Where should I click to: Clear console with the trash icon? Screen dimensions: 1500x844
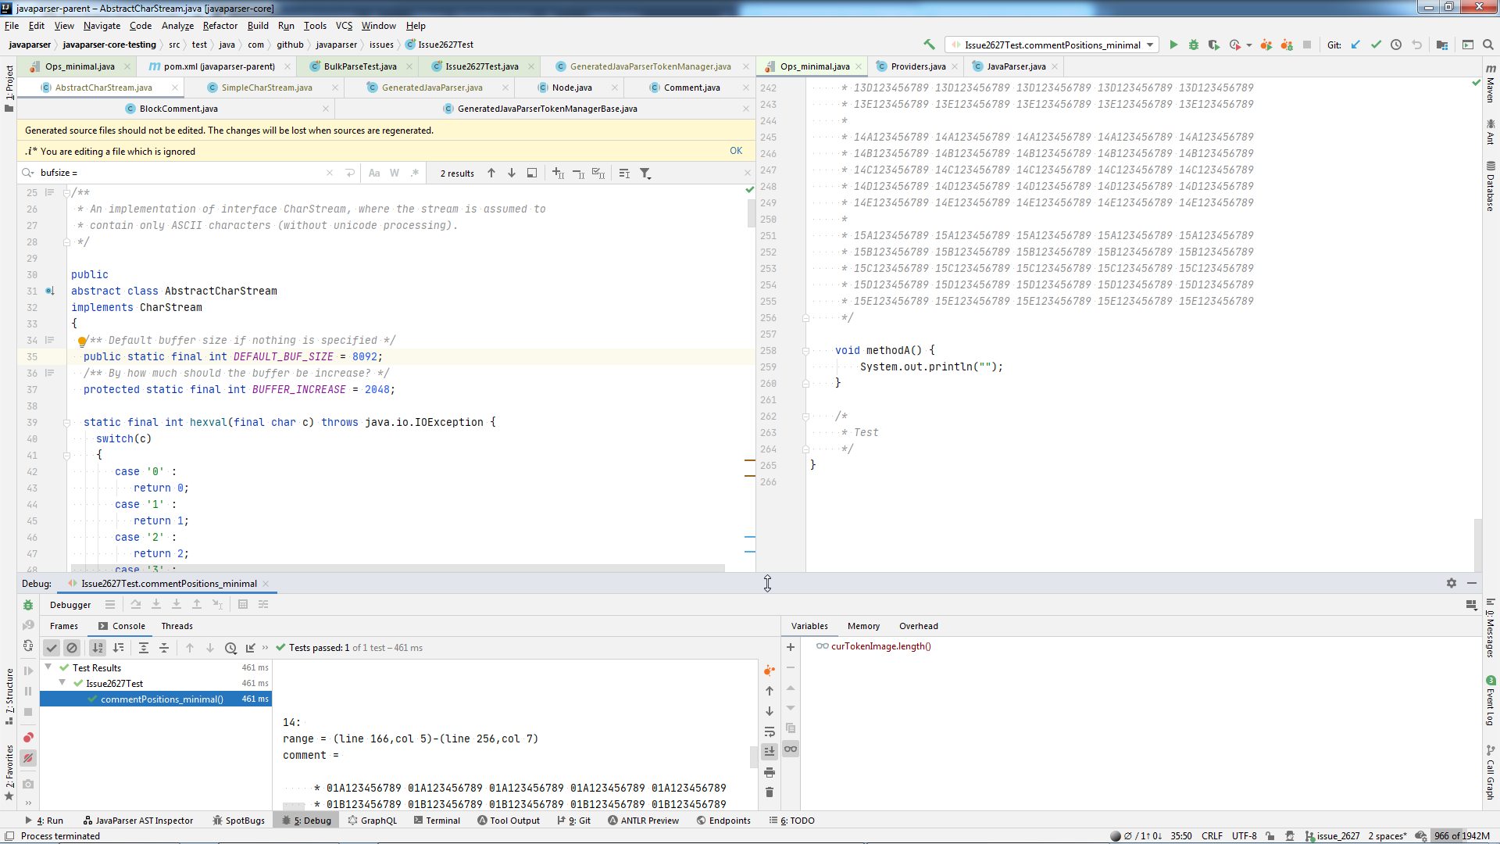(770, 792)
